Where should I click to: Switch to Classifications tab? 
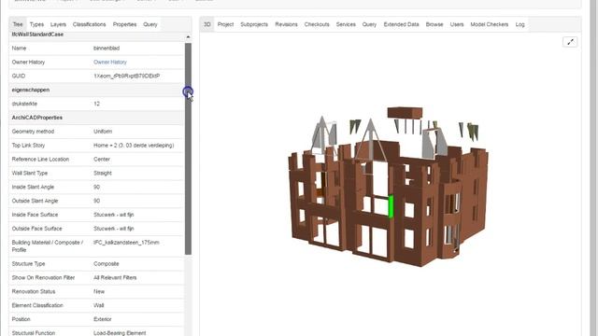pyautogui.click(x=90, y=24)
